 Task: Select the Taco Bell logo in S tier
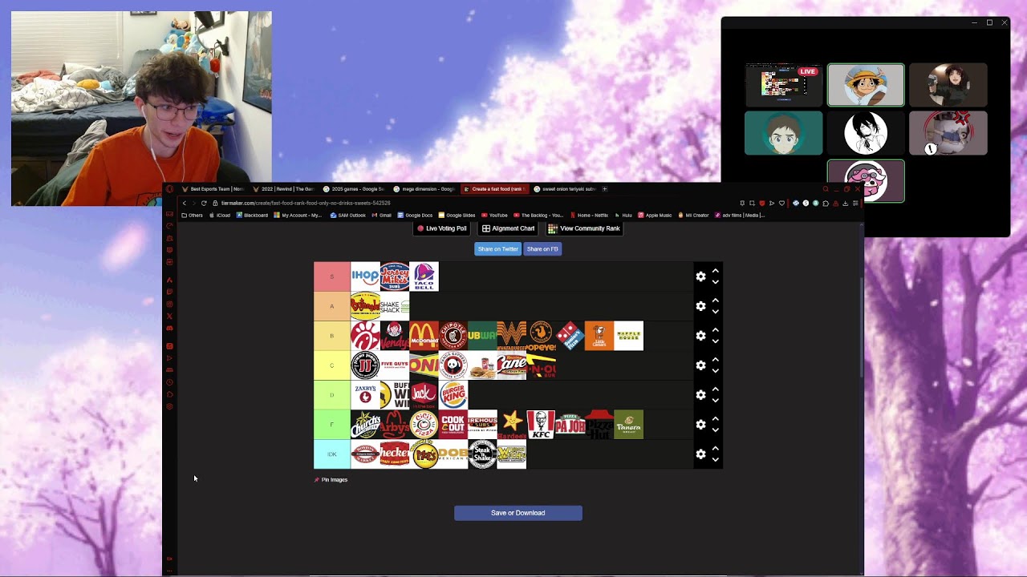(424, 276)
